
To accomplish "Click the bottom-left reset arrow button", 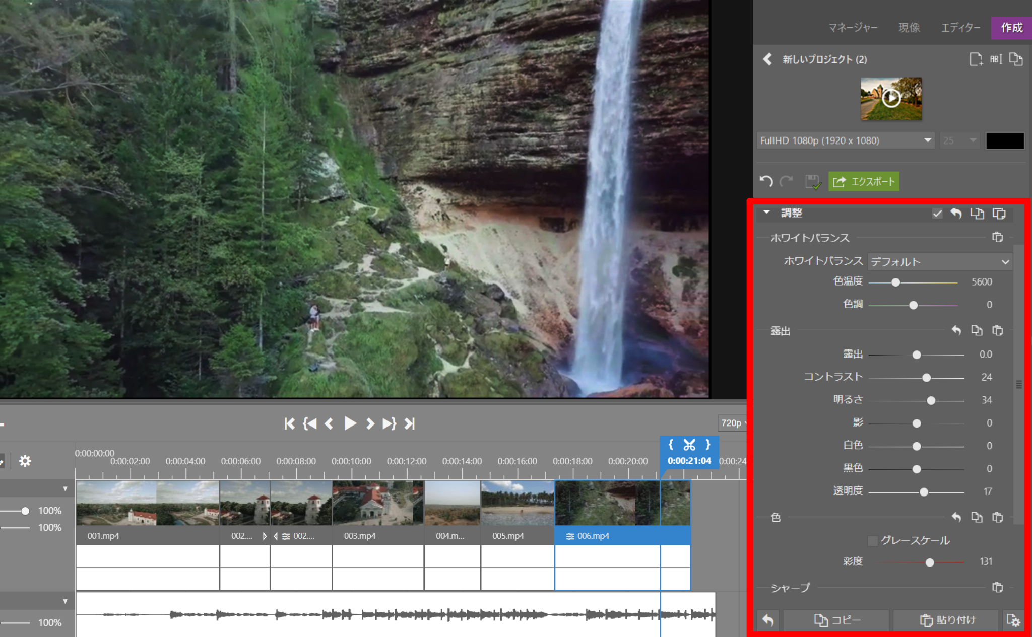I will pyautogui.click(x=768, y=620).
